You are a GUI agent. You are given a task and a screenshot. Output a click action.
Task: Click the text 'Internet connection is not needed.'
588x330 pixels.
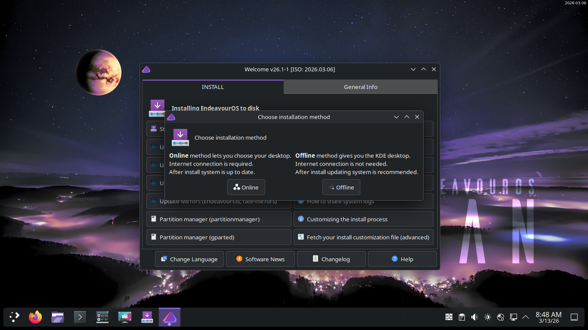[x=341, y=164]
